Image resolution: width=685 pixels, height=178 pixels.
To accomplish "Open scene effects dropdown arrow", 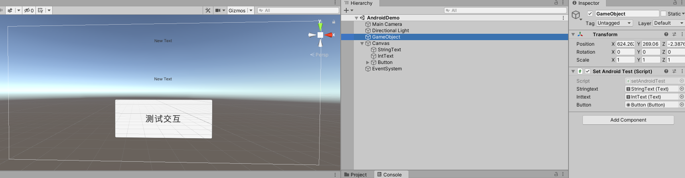I will tap(18, 10).
